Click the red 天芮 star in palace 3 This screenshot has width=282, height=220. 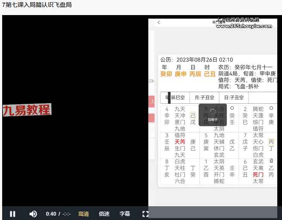180,142
